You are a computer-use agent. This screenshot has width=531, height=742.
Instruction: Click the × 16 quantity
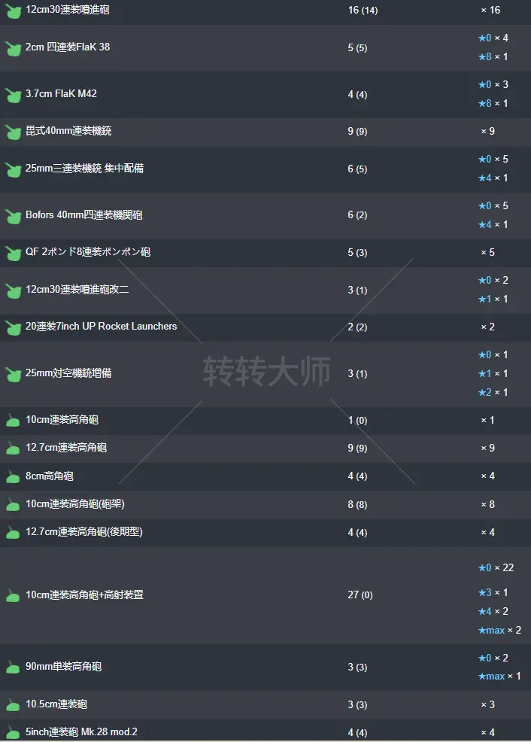pyautogui.click(x=490, y=10)
